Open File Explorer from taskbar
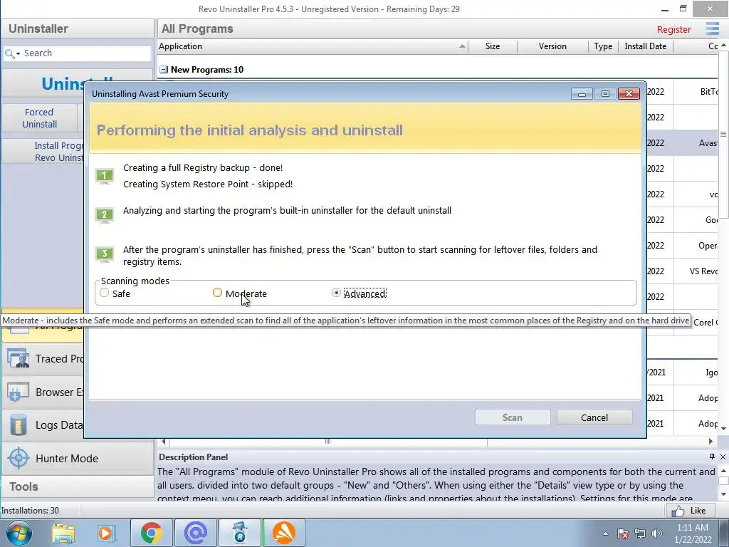The width and height of the screenshot is (729, 547). point(63,533)
